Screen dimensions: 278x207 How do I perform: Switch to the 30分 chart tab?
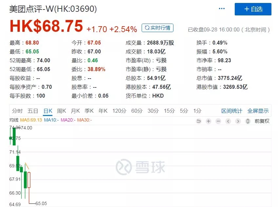point(153,111)
